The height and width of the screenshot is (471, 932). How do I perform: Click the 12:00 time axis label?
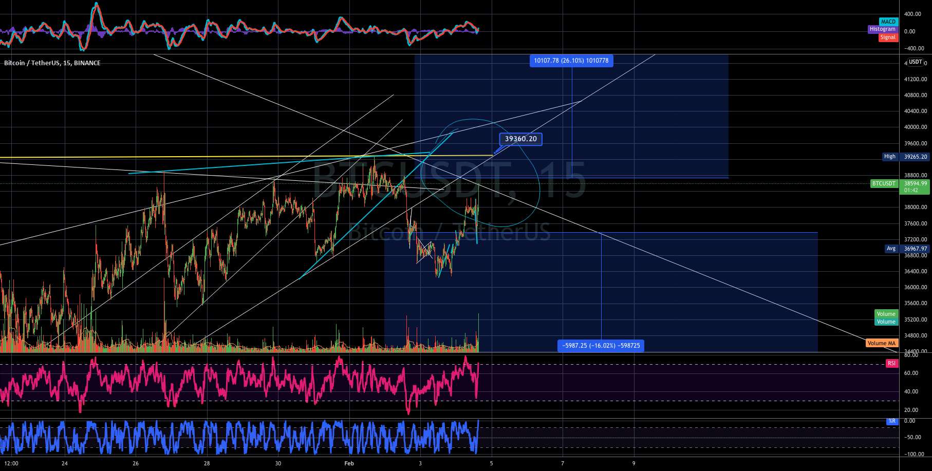11,463
